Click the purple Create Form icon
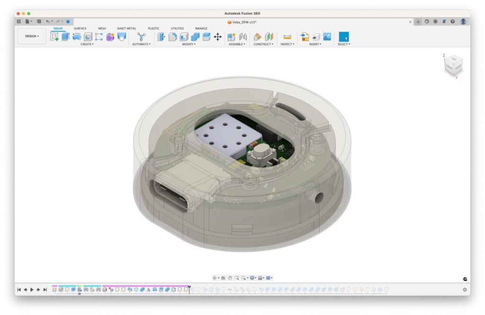Image resolution: width=485 pixels, height=315 pixels. click(x=110, y=37)
